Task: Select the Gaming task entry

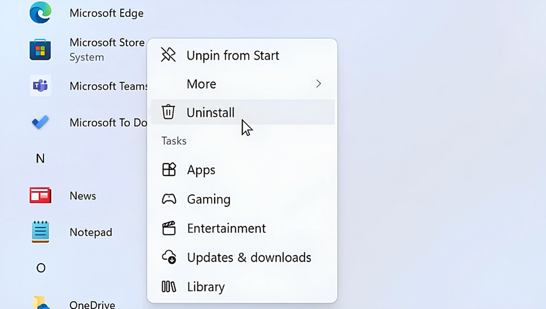Action: [243, 199]
